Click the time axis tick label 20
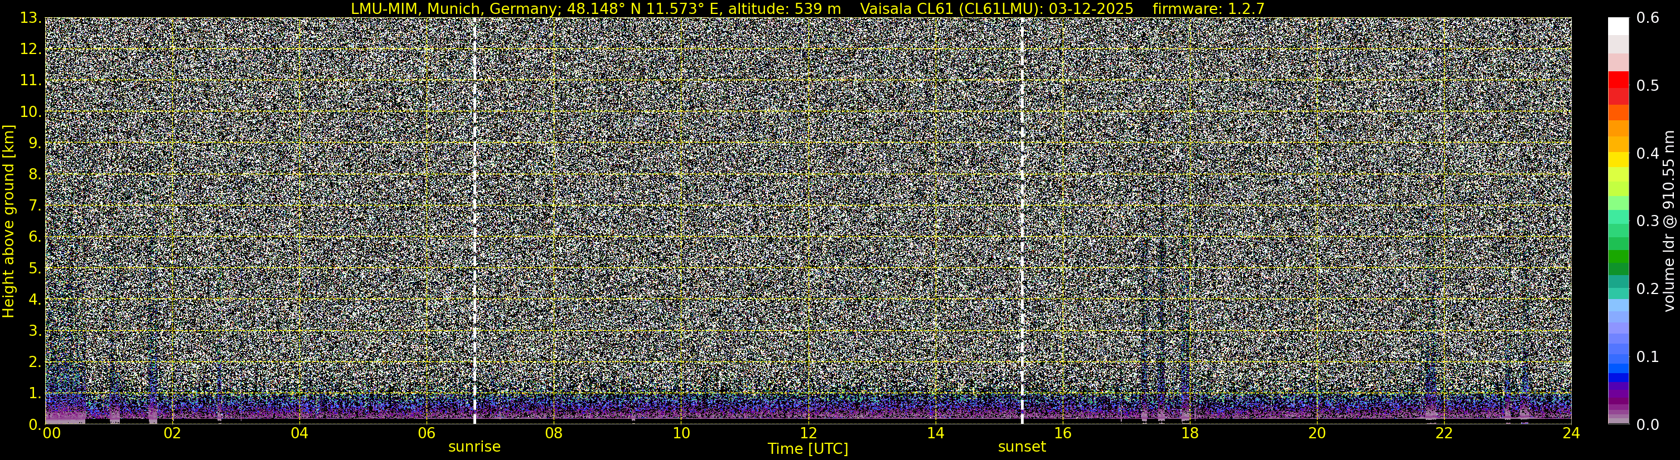This screenshot has height=460, width=1680. (1317, 434)
